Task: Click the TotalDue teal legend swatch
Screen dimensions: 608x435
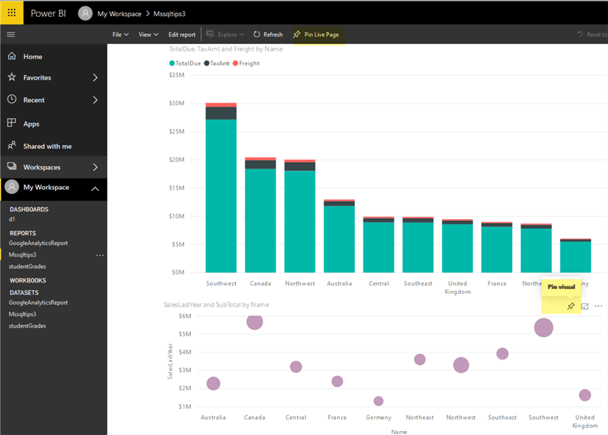Action: click(x=172, y=63)
